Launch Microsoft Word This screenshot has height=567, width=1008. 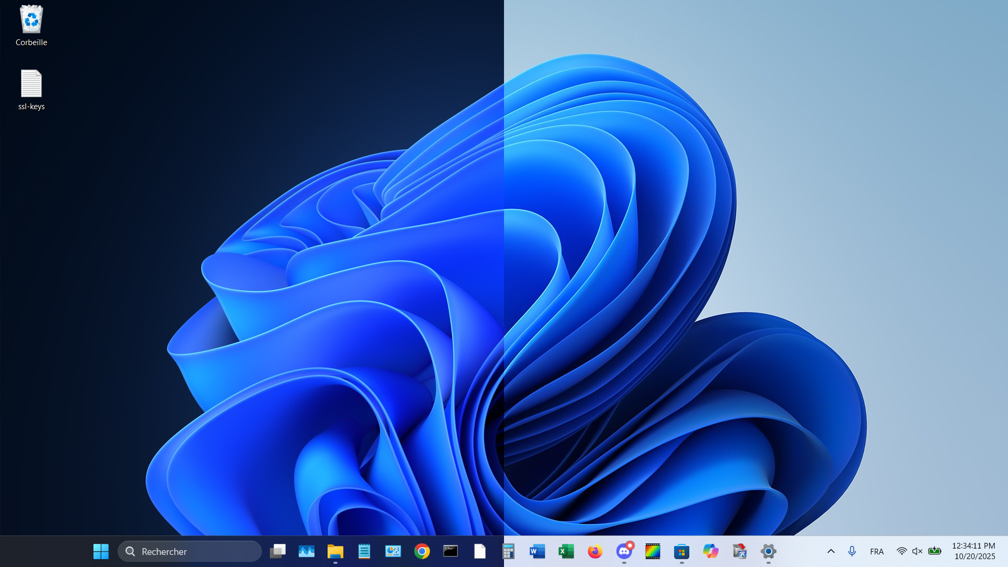coord(537,551)
